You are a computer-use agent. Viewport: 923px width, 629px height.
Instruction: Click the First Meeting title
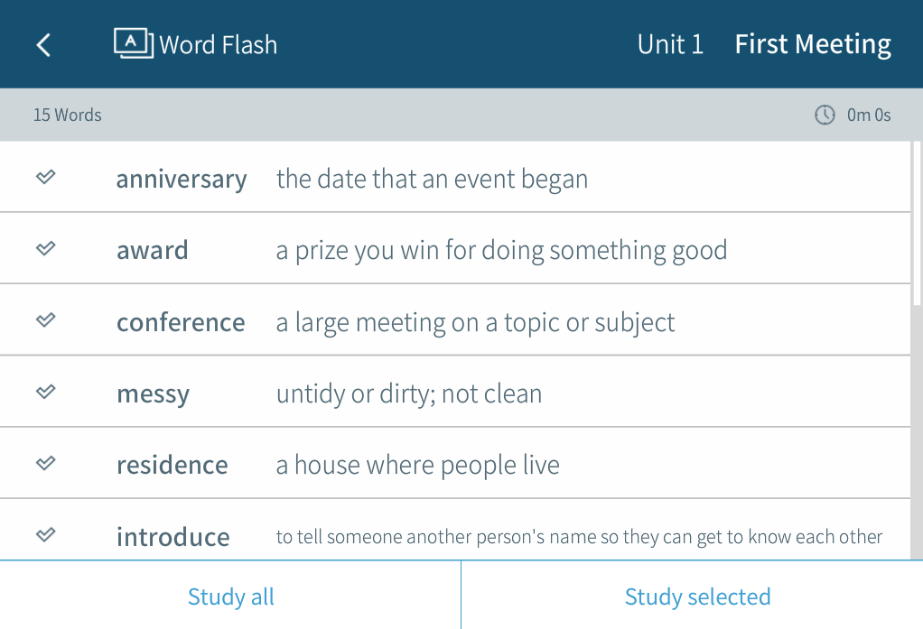coord(813,44)
